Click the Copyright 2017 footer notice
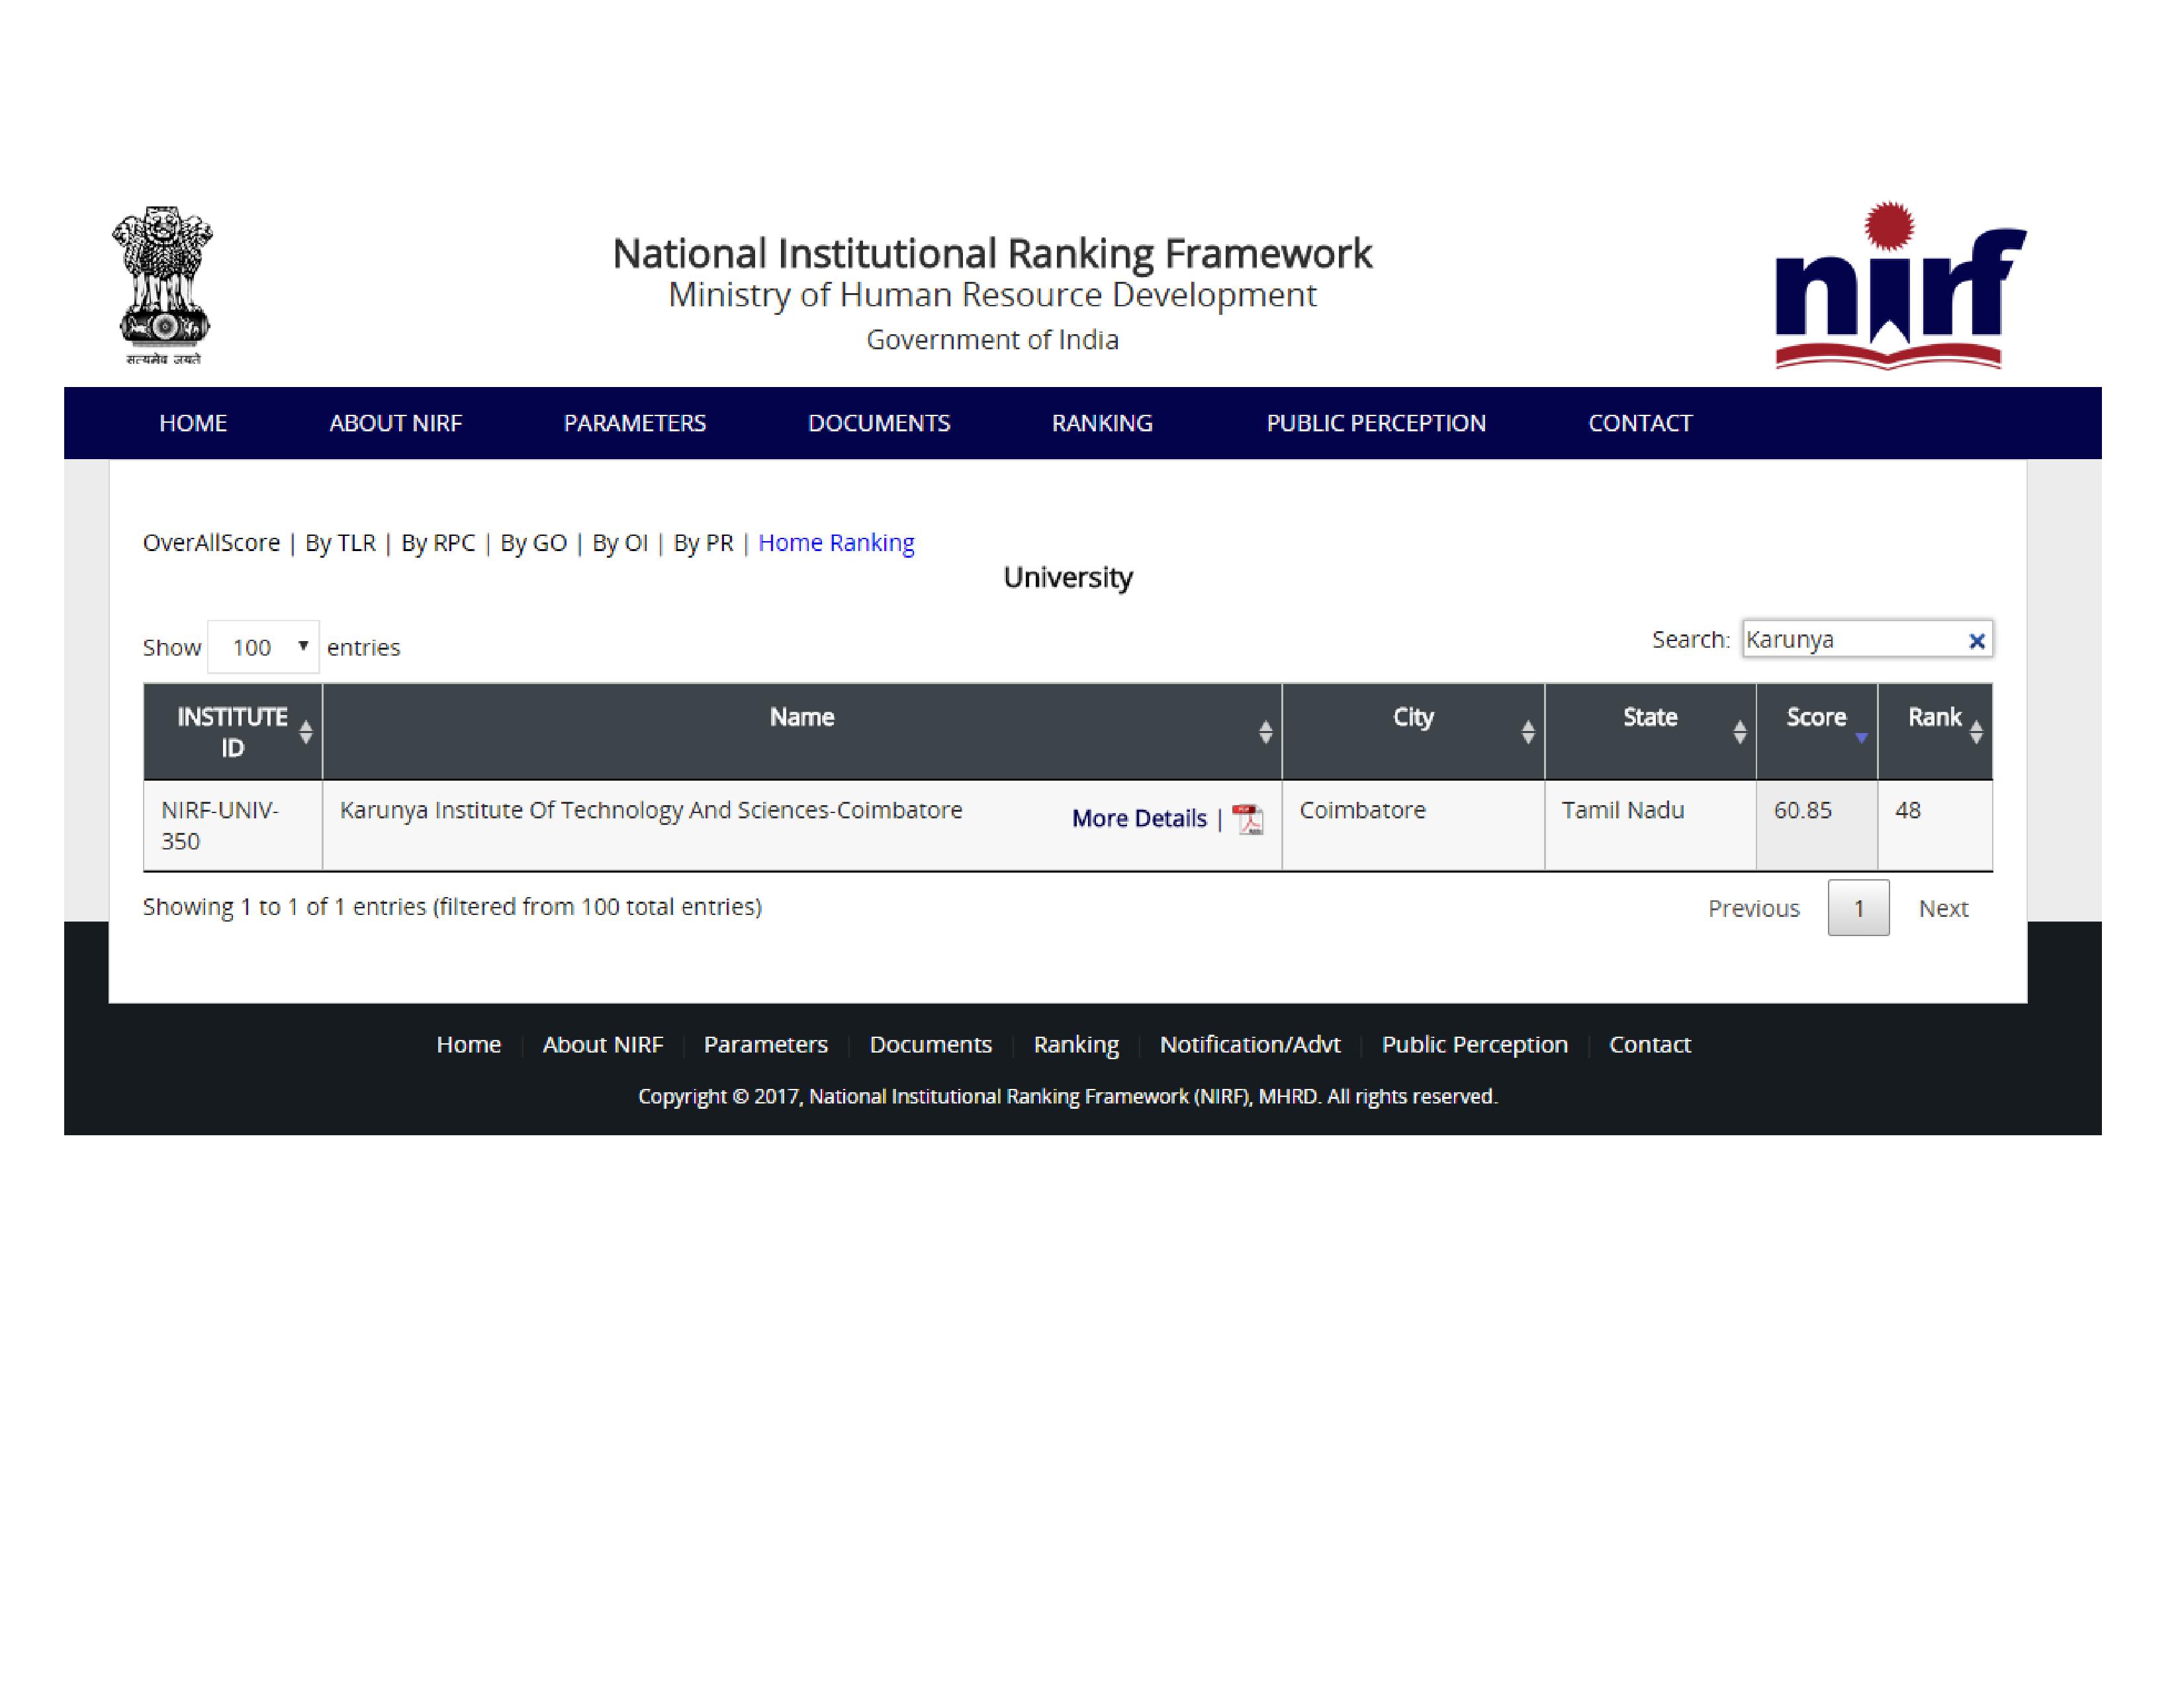Screen dimensions: 2184x1687 coord(1067,1098)
